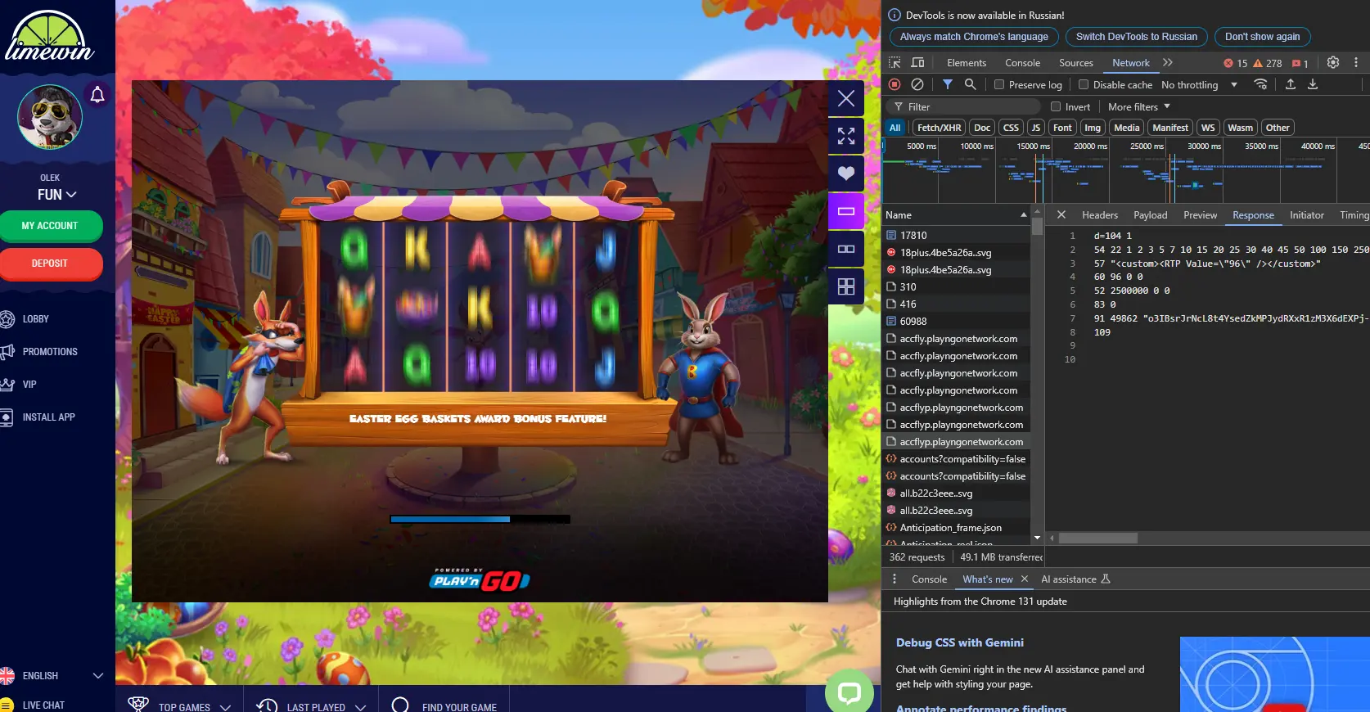The height and width of the screenshot is (712, 1370).
Task: Open the No throttling dropdown
Action: (1199, 84)
